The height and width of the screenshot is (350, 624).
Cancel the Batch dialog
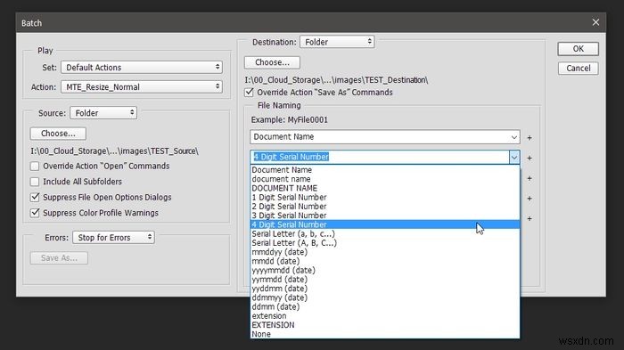point(578,68)
